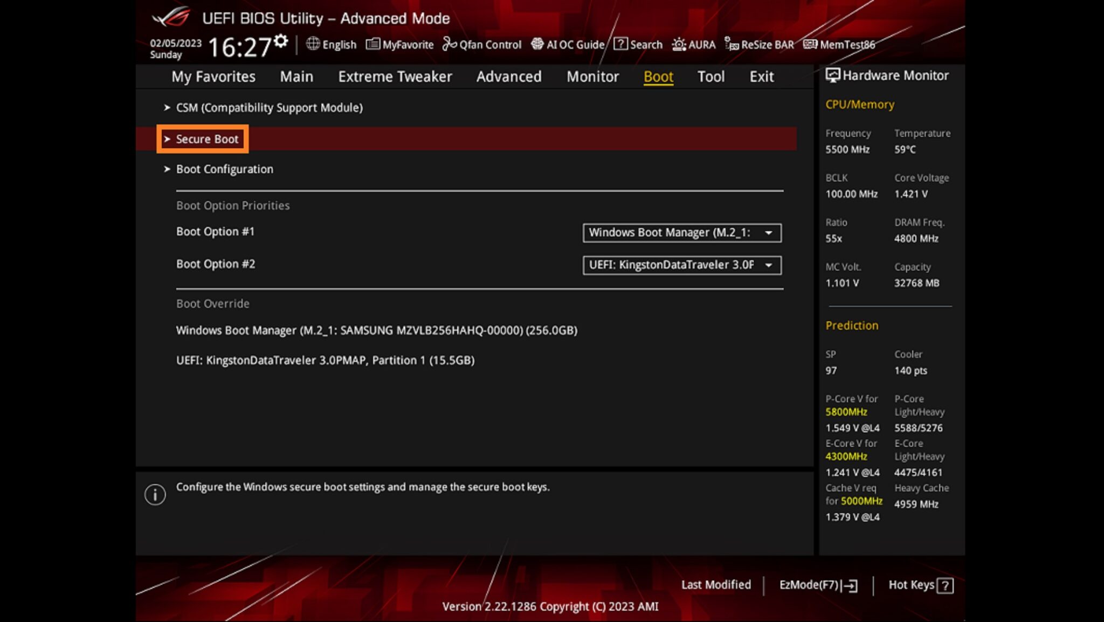The width and height of the screenshot is (1104, 622).
Task: Open the ReSize BAR setting
Action: click(759, 45)
